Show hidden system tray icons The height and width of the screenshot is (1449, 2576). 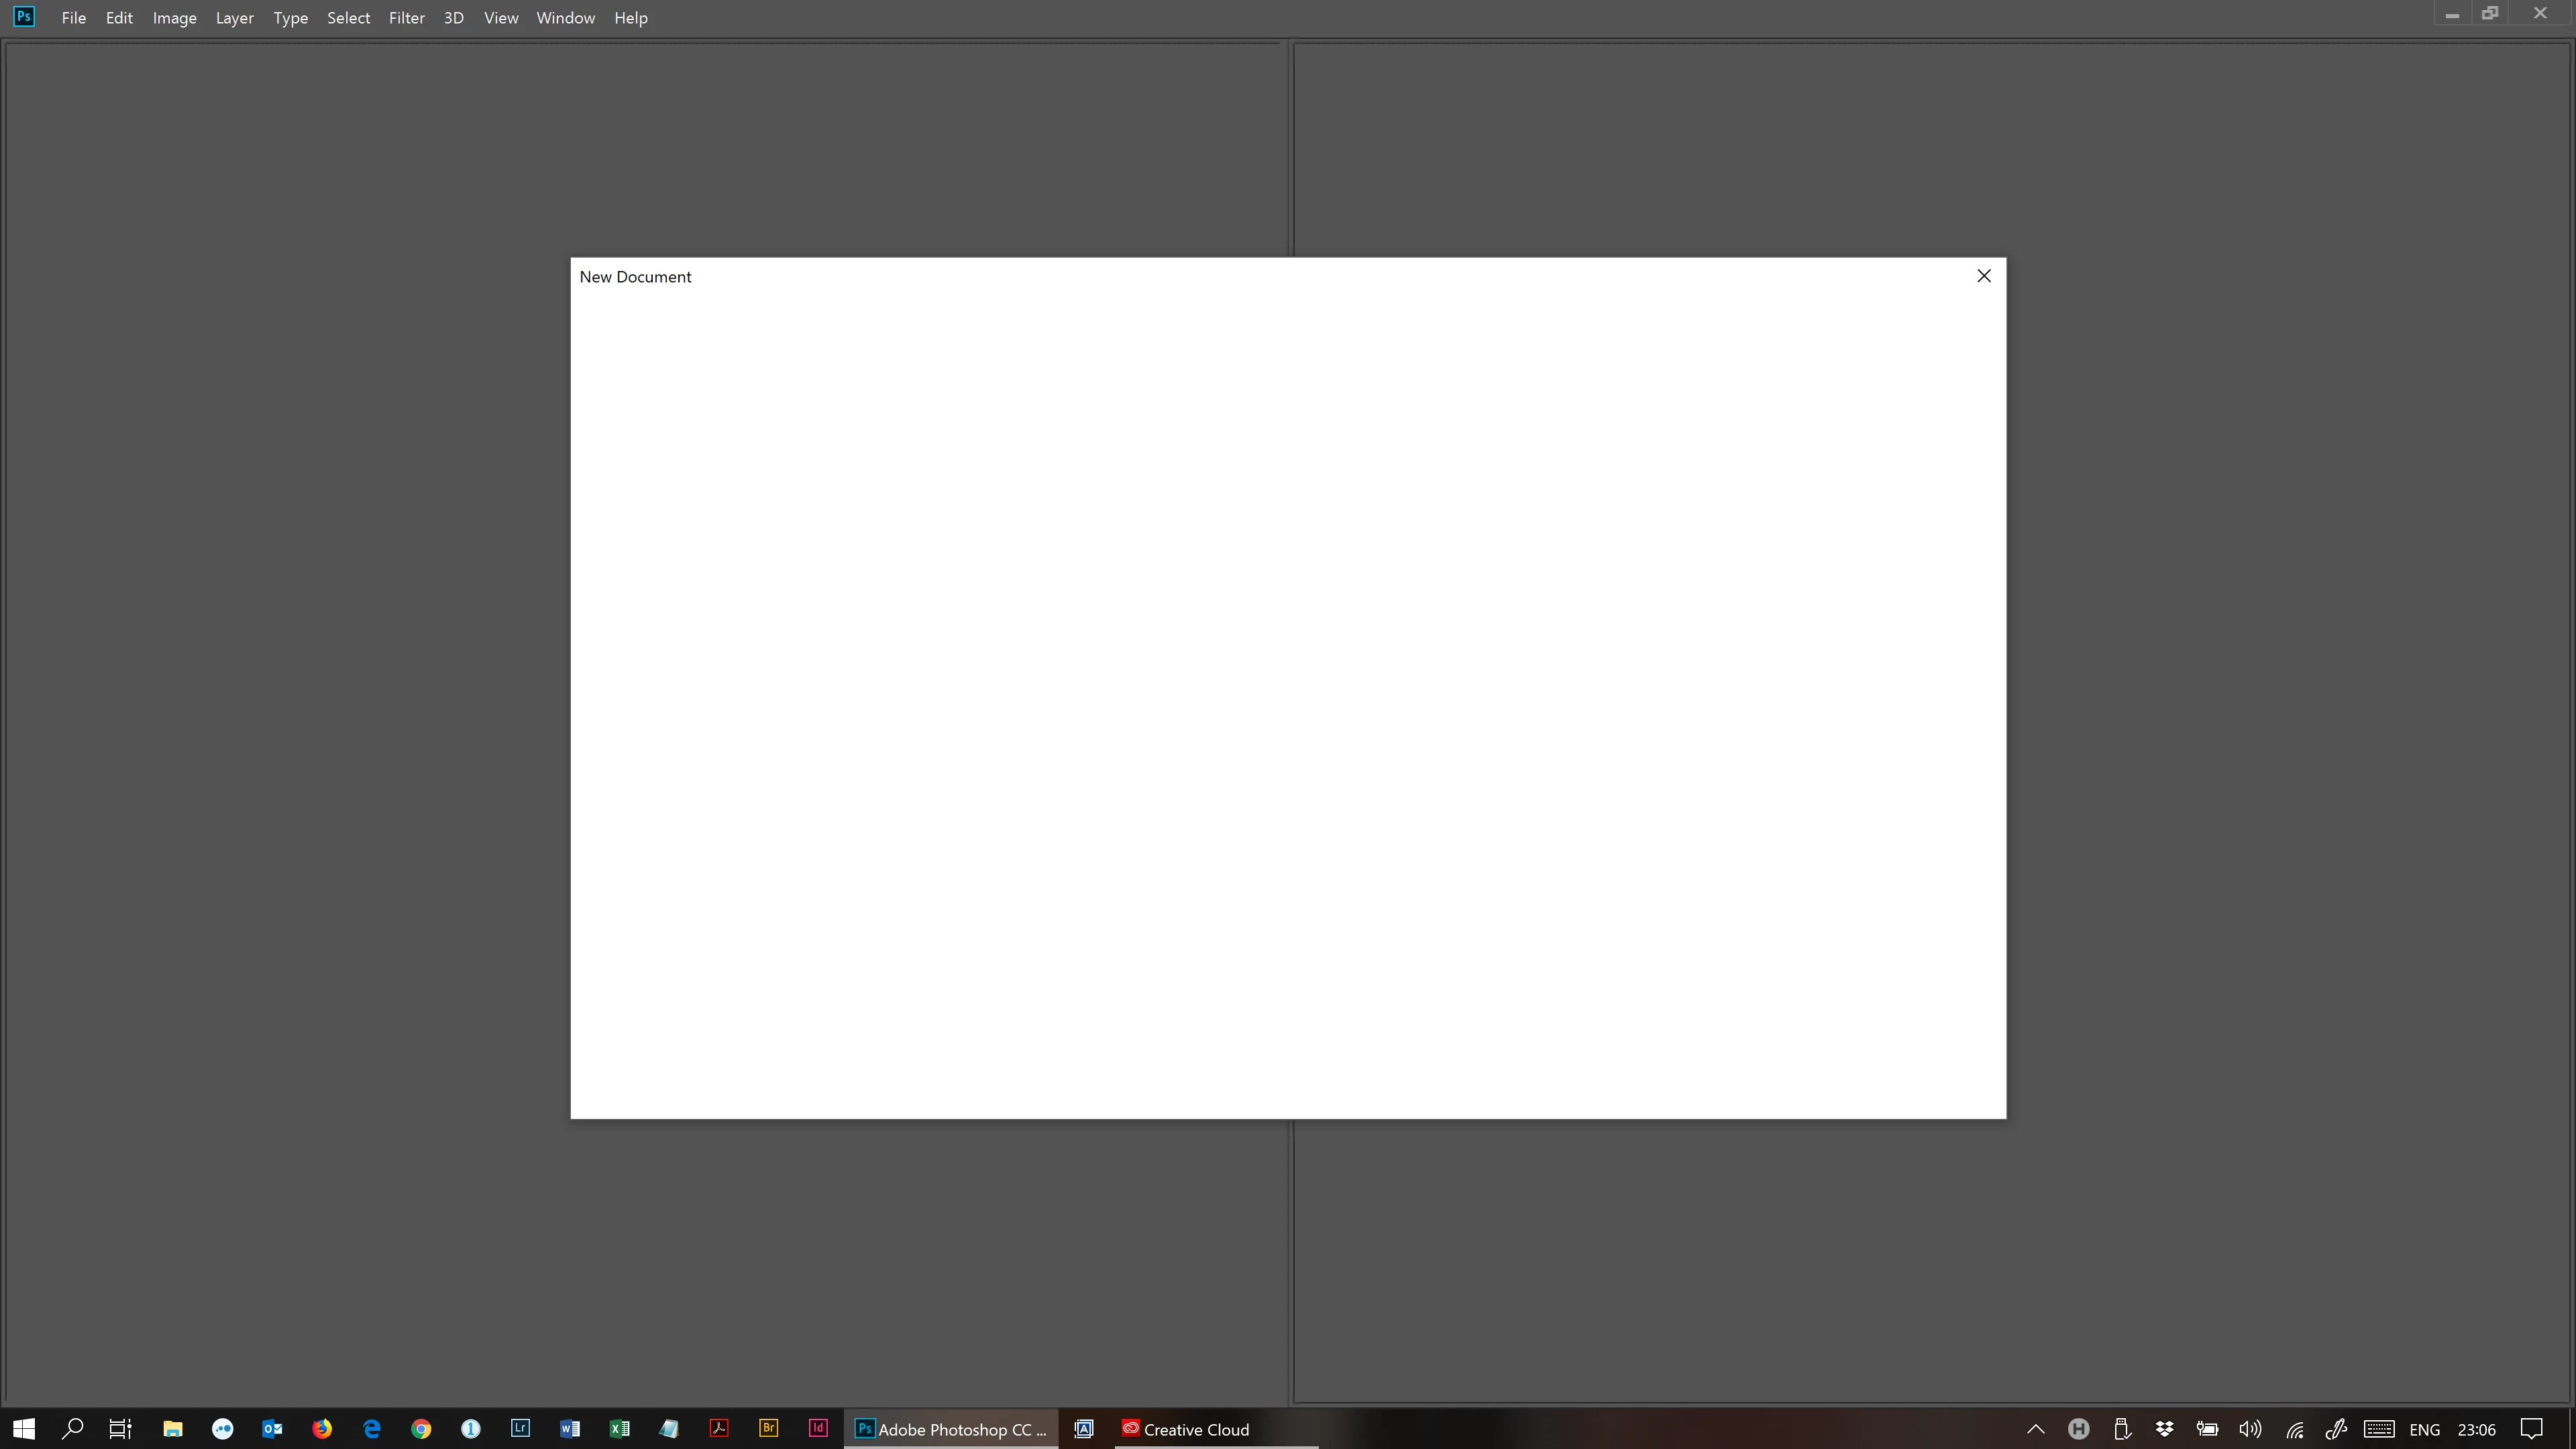point(2035,1429)
